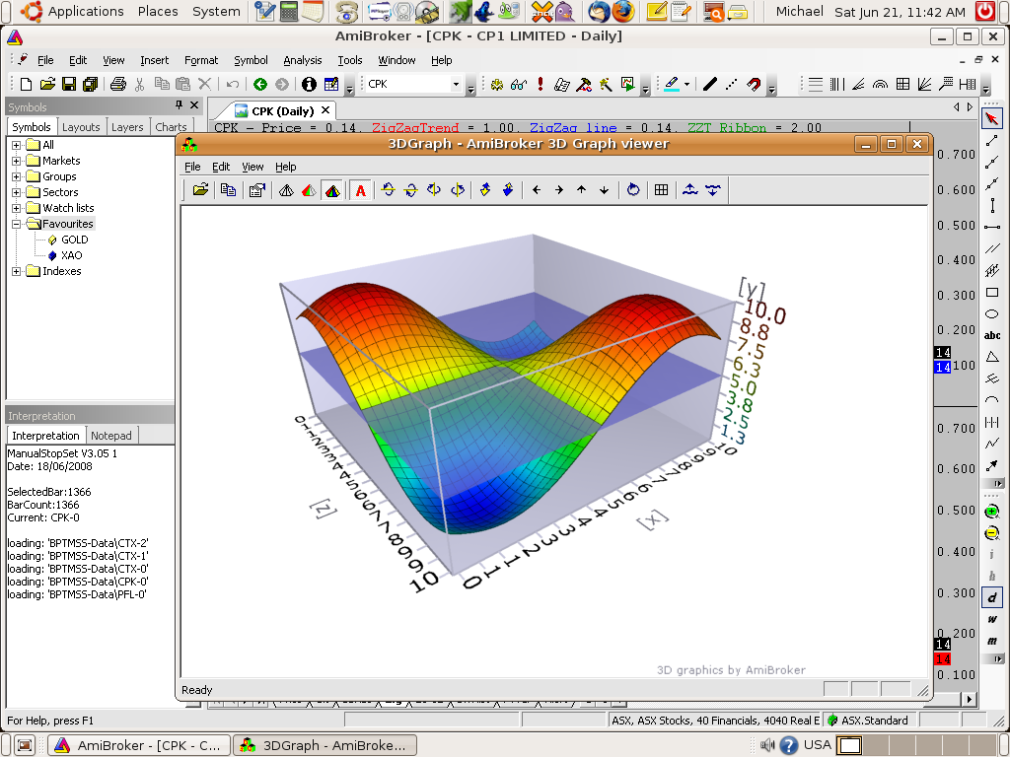Click AmiBroker taskbar button
This screenshot has width=1010, height=757.
[x=139, y=745]
